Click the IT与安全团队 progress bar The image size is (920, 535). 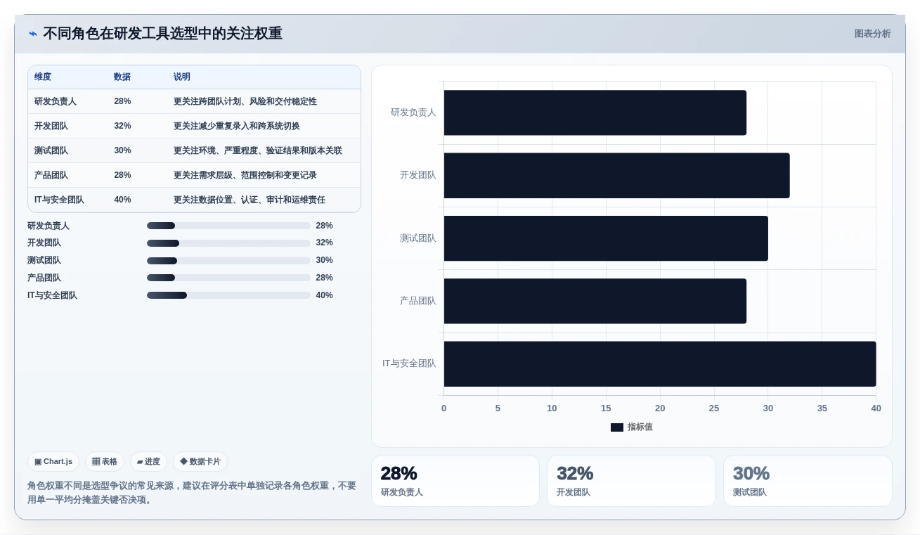click(228, 295)
